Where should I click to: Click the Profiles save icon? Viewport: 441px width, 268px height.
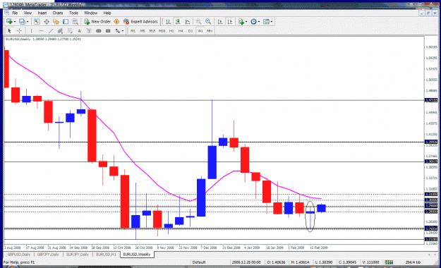[22, 22]
